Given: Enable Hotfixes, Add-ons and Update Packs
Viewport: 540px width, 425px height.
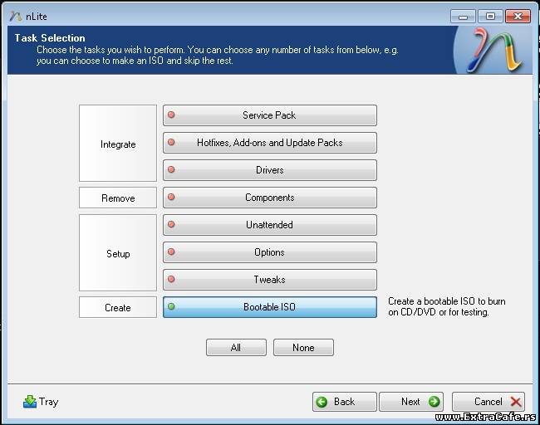Looking at the screenshot, I should 269,143.
